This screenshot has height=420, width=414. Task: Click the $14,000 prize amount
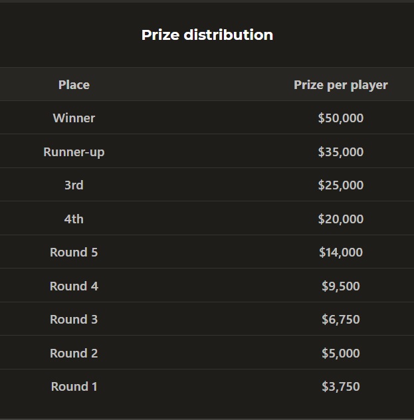[x=341, y=253]
